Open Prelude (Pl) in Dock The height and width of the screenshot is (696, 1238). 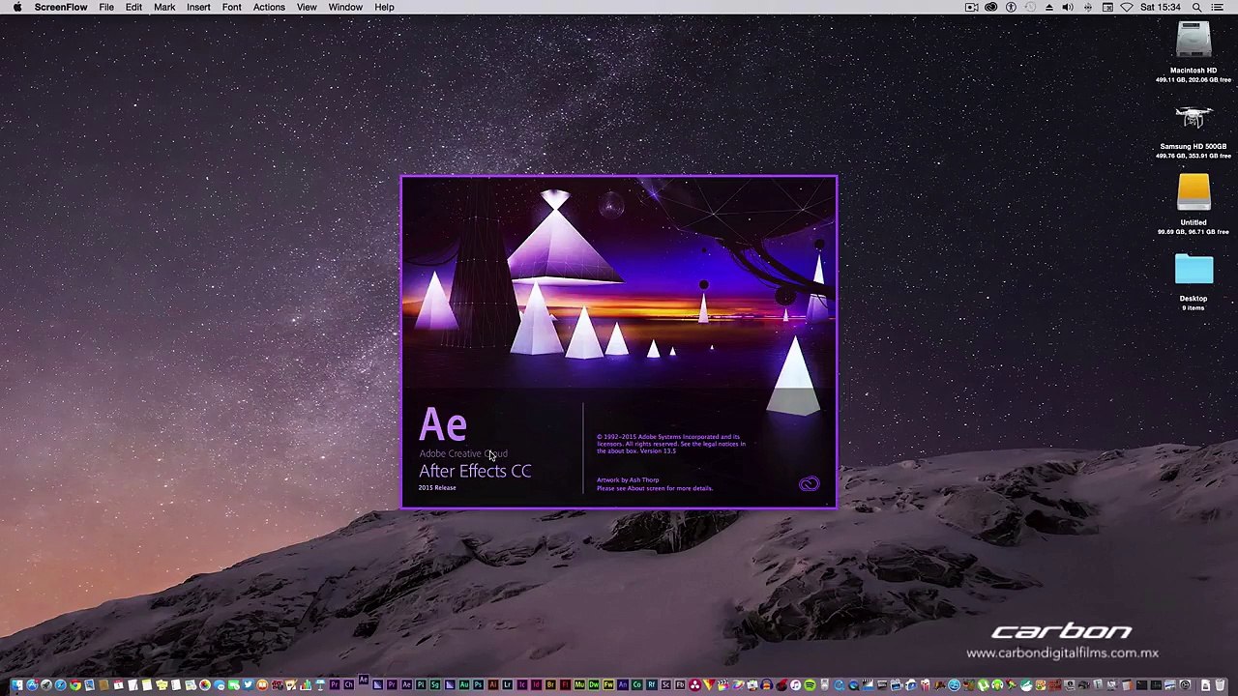421,685
